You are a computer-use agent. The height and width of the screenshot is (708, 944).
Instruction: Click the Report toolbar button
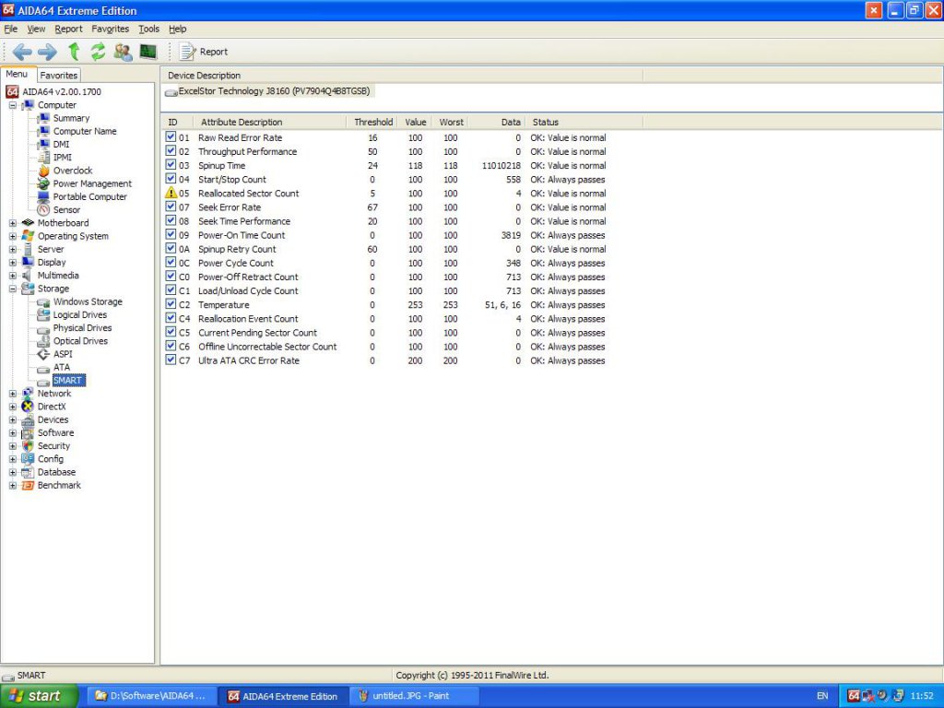(204, 52)
